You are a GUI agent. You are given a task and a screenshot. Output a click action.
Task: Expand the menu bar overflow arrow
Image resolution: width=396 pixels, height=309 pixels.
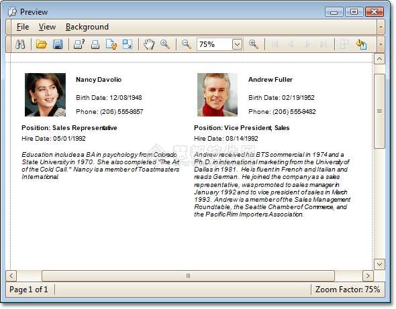pos(381,27)
